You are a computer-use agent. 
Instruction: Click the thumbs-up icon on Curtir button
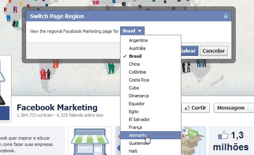[x=187, y=108]
